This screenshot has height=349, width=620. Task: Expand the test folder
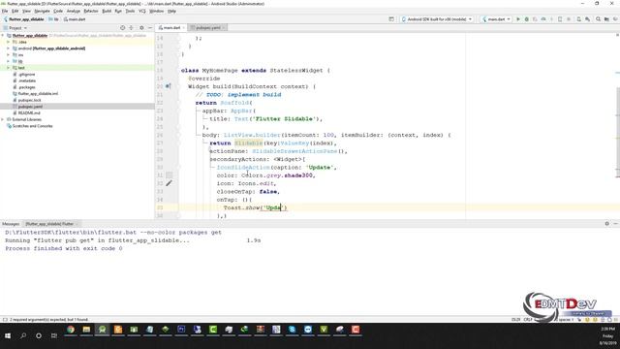[9, 68]
